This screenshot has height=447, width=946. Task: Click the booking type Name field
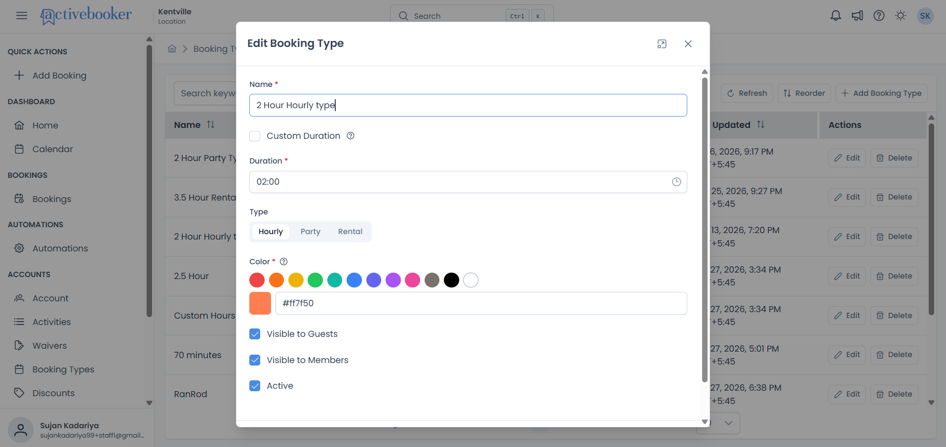pos(468,105)
